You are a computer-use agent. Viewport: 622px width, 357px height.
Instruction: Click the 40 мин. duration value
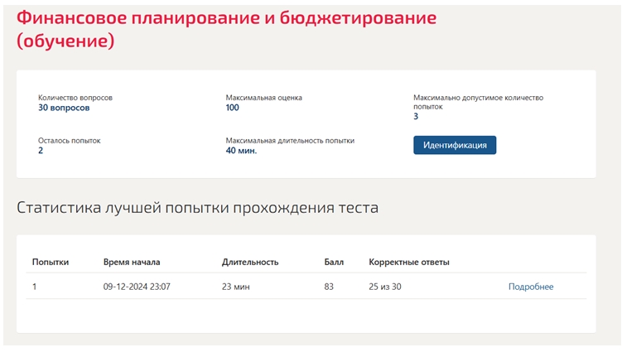(x=241, y=151)
